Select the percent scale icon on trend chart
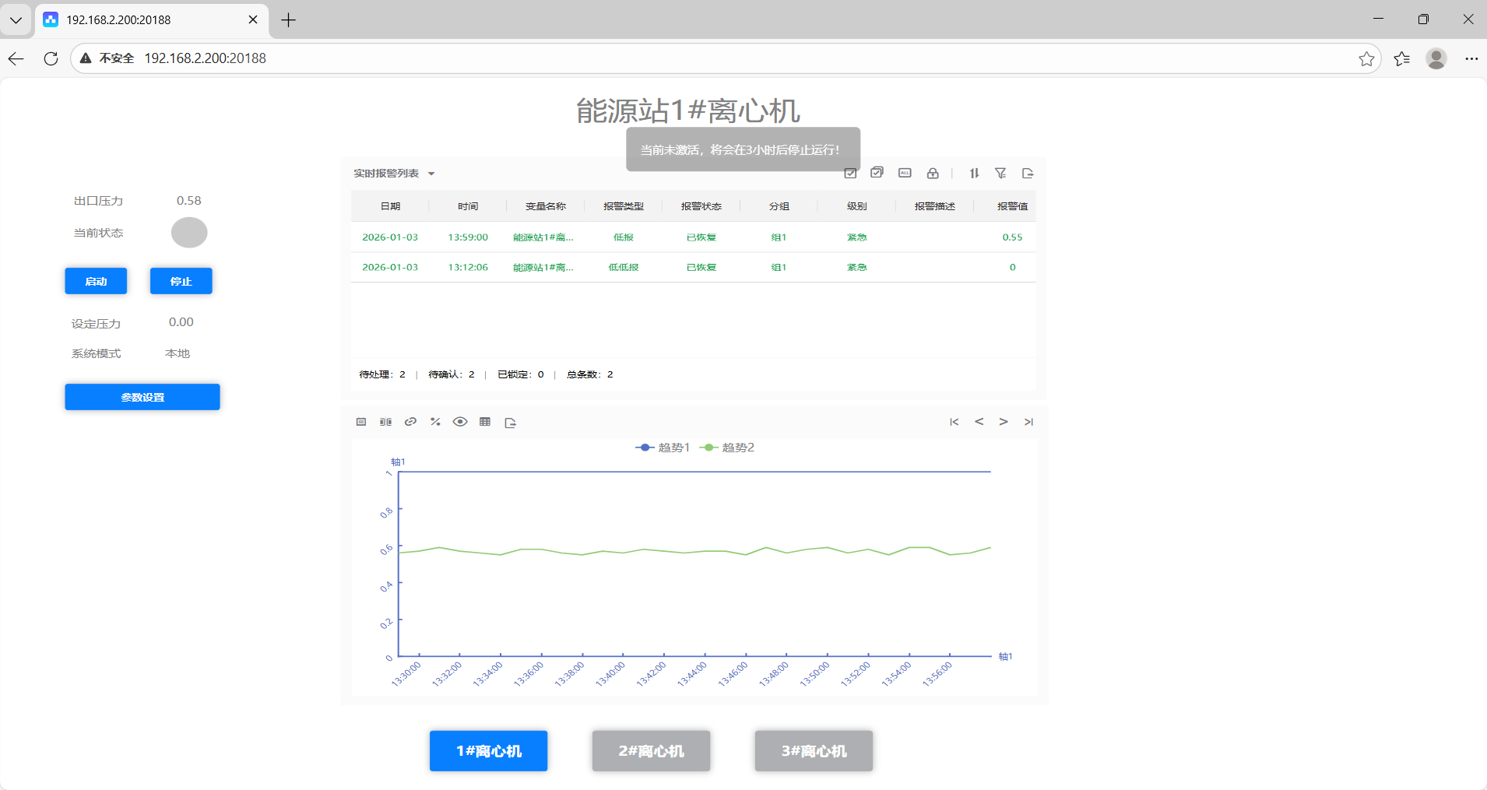Screen dimensions: 1487x790 pyautogui.click(x=435, y=422)
